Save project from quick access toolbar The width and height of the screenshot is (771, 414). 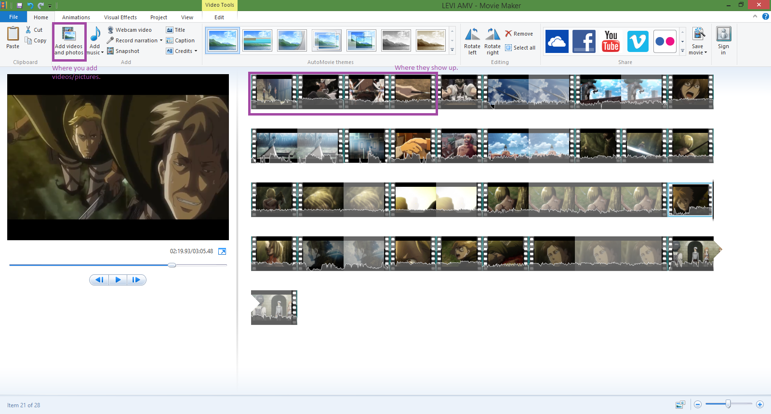[x=20, y=5]
